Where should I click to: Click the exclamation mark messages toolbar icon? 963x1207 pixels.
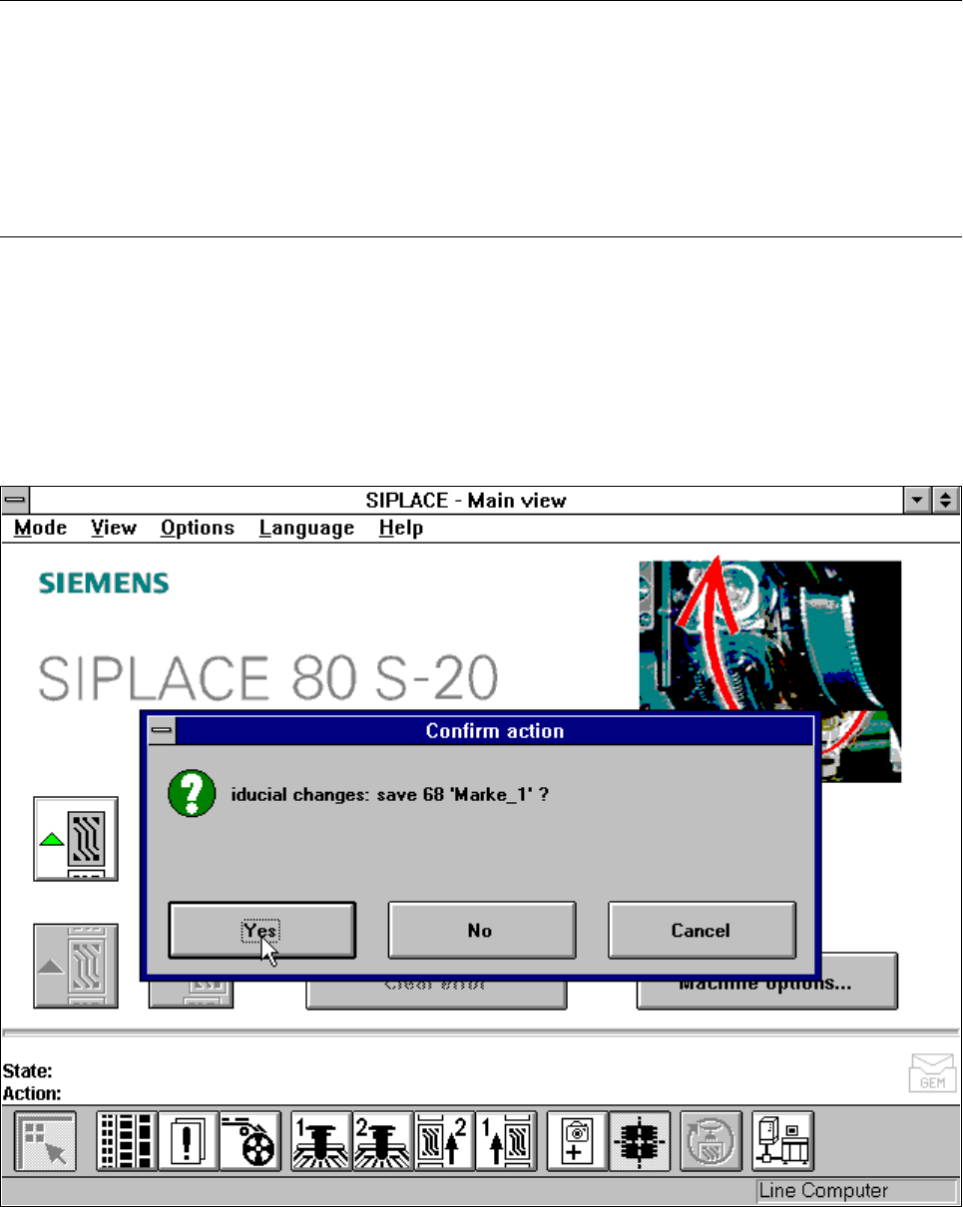click(188, 1142)
